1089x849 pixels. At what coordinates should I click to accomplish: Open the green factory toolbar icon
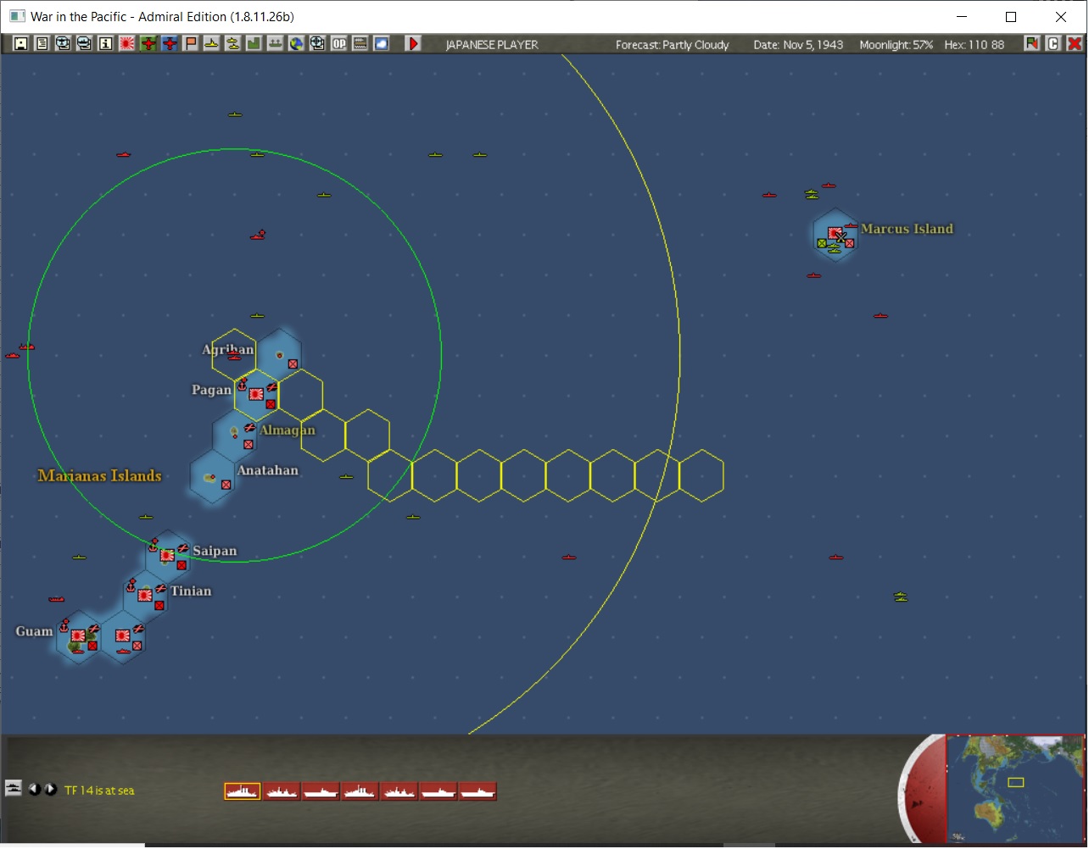pyautogui.click(x=254, y=44)
